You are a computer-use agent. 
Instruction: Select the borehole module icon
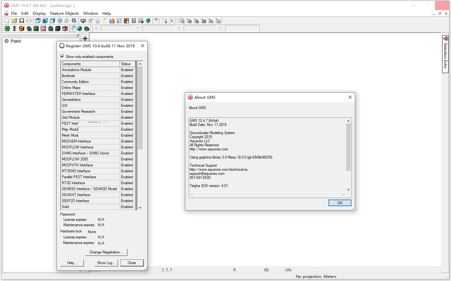pyautogui.click(x=14, y=29)
